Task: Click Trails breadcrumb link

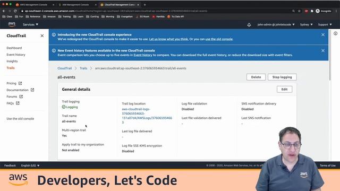Action: pos(83,68)
